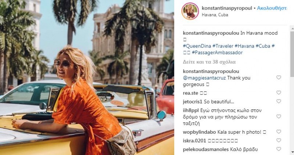
Task: Open jetocris1's profile from comments
Action: [x=193, y=102]
